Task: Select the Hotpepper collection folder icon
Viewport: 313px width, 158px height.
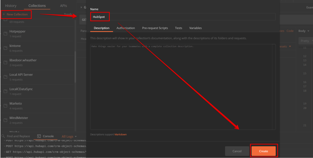Action: click(x=5, y=34)
